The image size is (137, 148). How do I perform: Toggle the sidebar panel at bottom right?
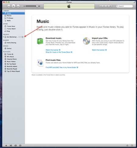pyautogui.click(x=132, y=146)
